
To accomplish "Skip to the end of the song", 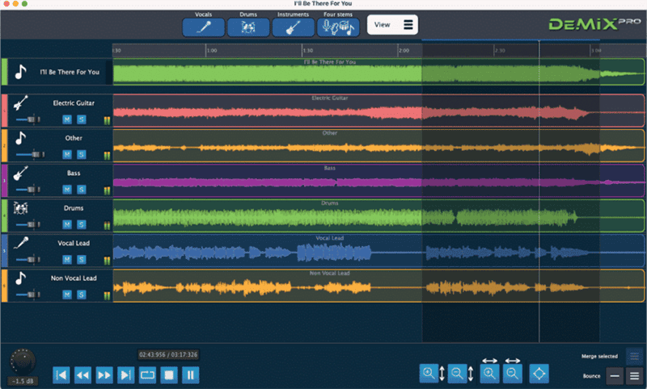I will pyautogui.click(x=126, y=375).
